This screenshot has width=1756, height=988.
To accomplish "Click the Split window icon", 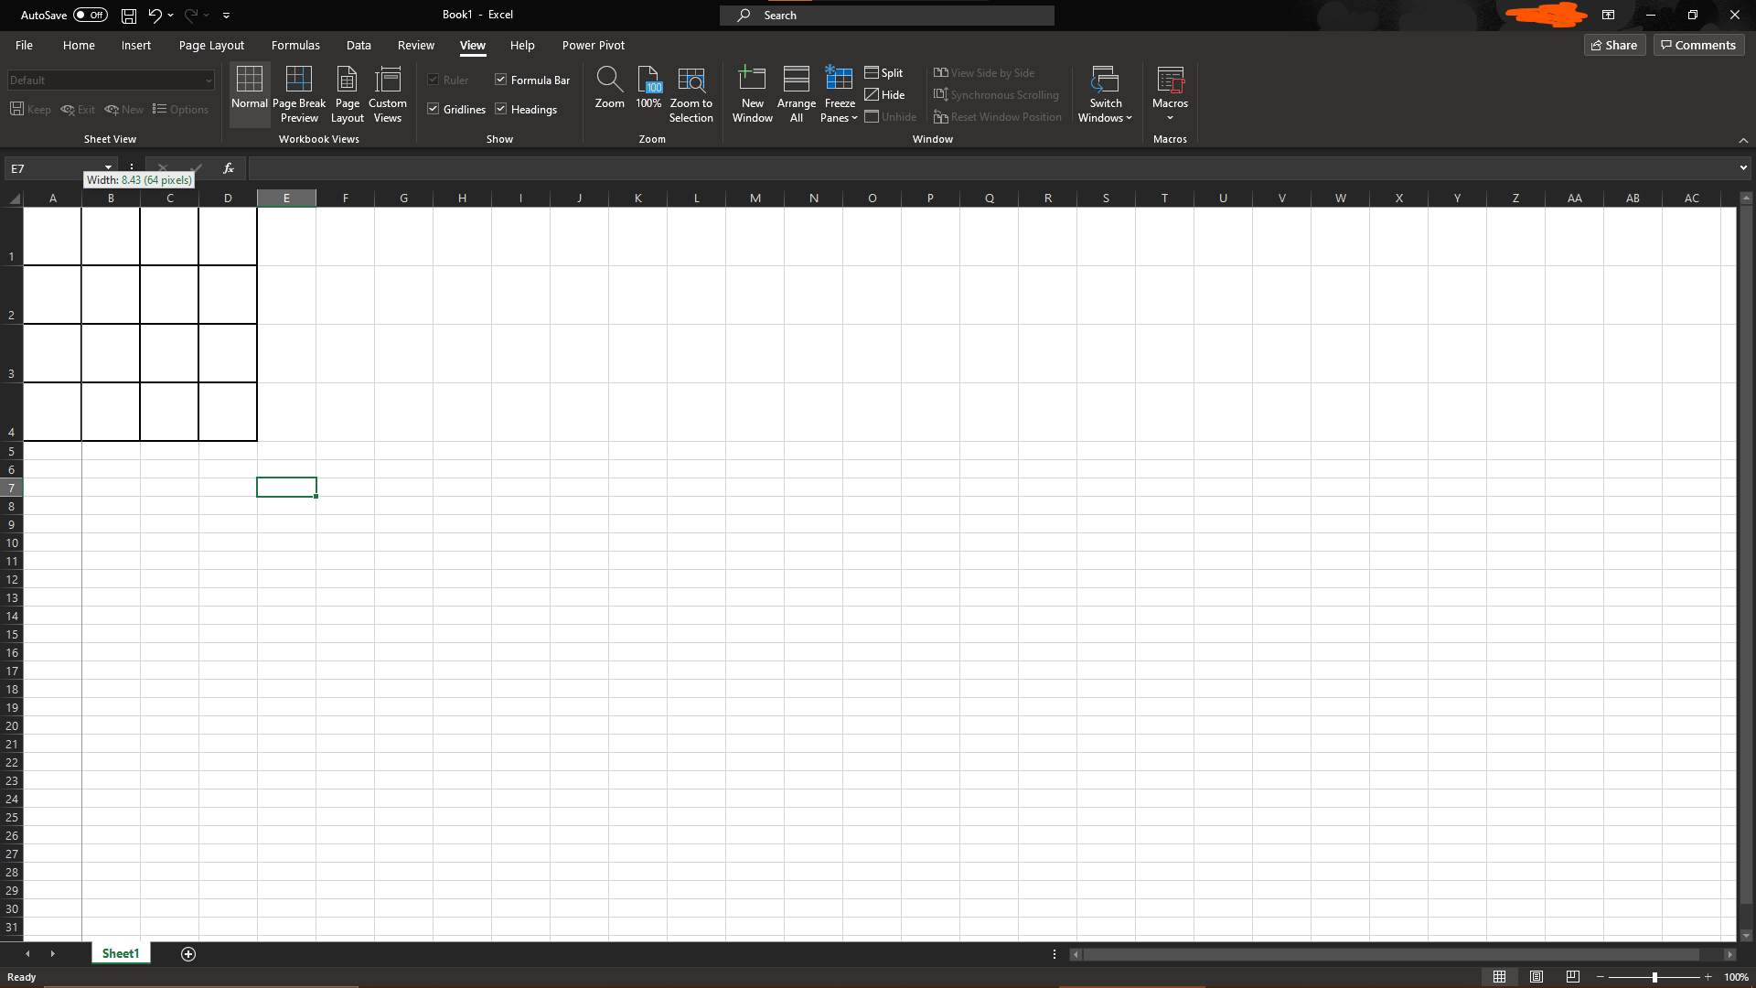I will point(883,73).
